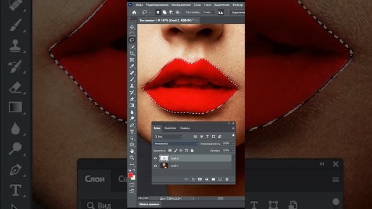Screen dimensions: 372x209
Task: Open the Изображение menu
Action: (x=181, y=5)
